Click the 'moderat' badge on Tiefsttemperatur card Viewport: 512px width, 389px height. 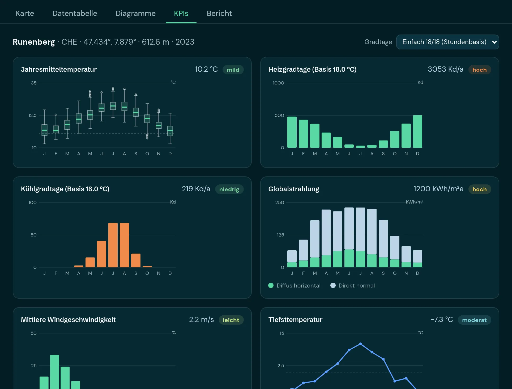coord(474,320)
